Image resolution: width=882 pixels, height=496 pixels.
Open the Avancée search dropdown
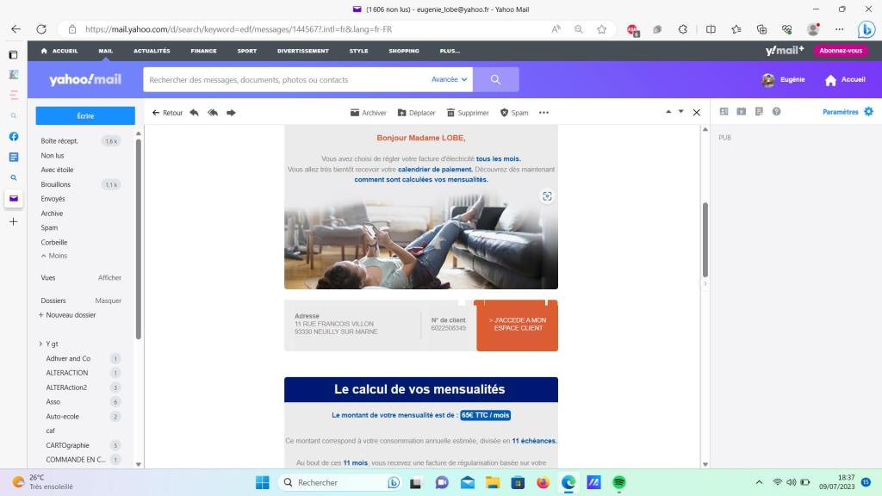[449, 79]
